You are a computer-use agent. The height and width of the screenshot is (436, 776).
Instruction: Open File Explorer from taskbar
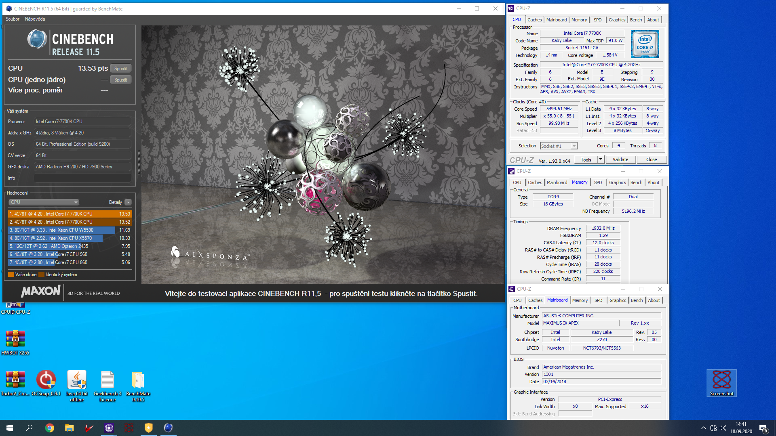(70, 428)
